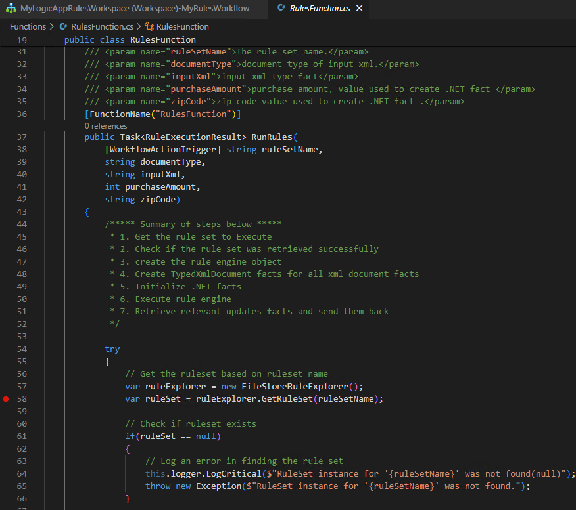Screen dimensions: 576x510
Task: Select the RulesFunction.cs tab
Action: point(320,9)
